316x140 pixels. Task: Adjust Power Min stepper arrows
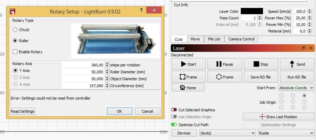pos(310,24)
